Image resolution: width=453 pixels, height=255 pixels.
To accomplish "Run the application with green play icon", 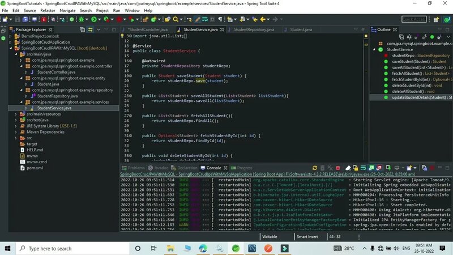I will pyautogui.click(x=94, y=19).
